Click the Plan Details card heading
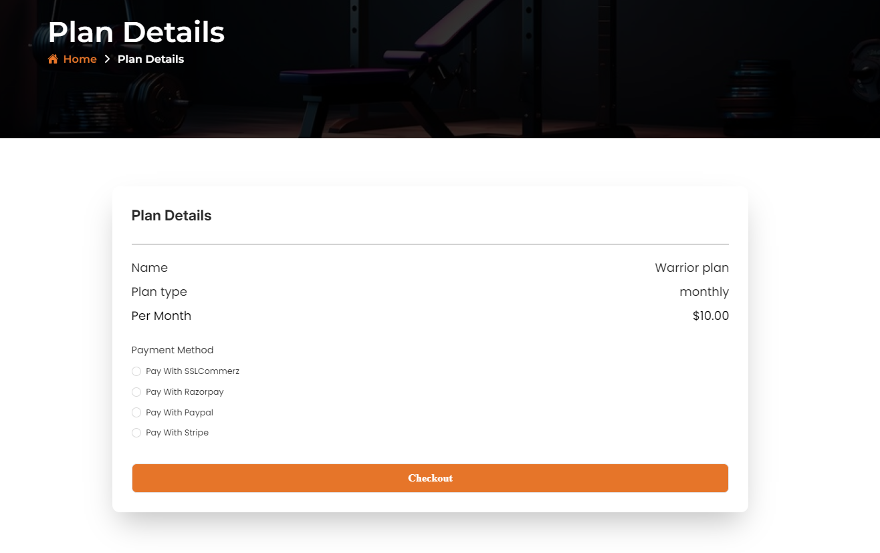The width and height of the screenshot is (880, 553). tap(171, 215)
